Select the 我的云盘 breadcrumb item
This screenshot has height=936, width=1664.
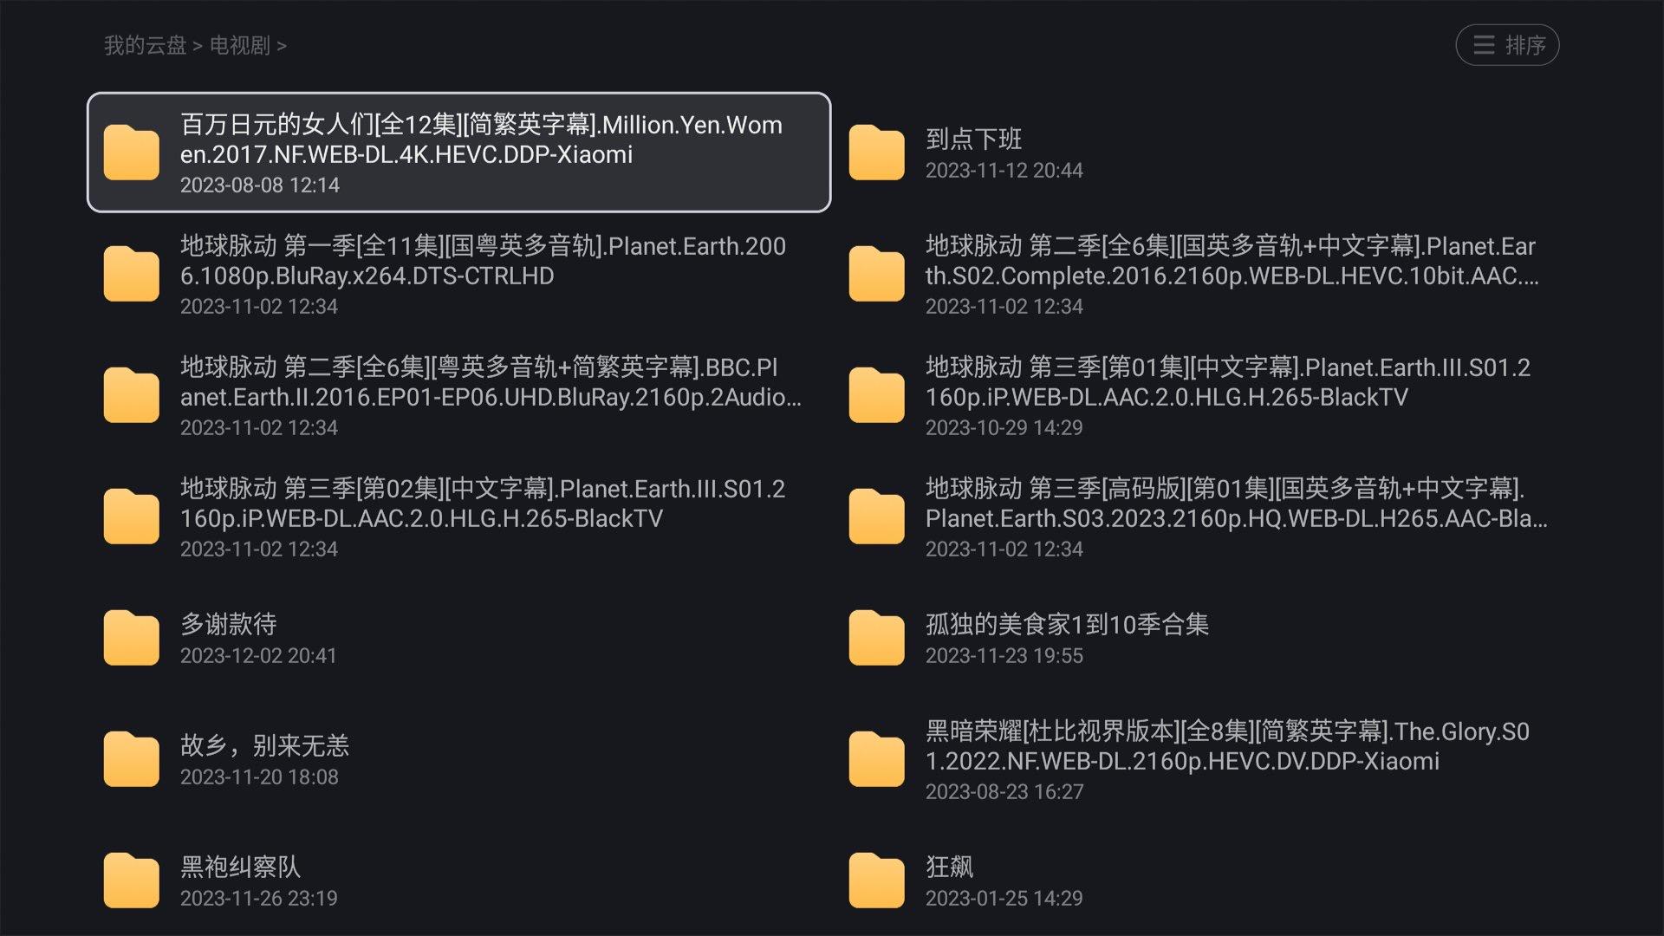pos(144,46)
